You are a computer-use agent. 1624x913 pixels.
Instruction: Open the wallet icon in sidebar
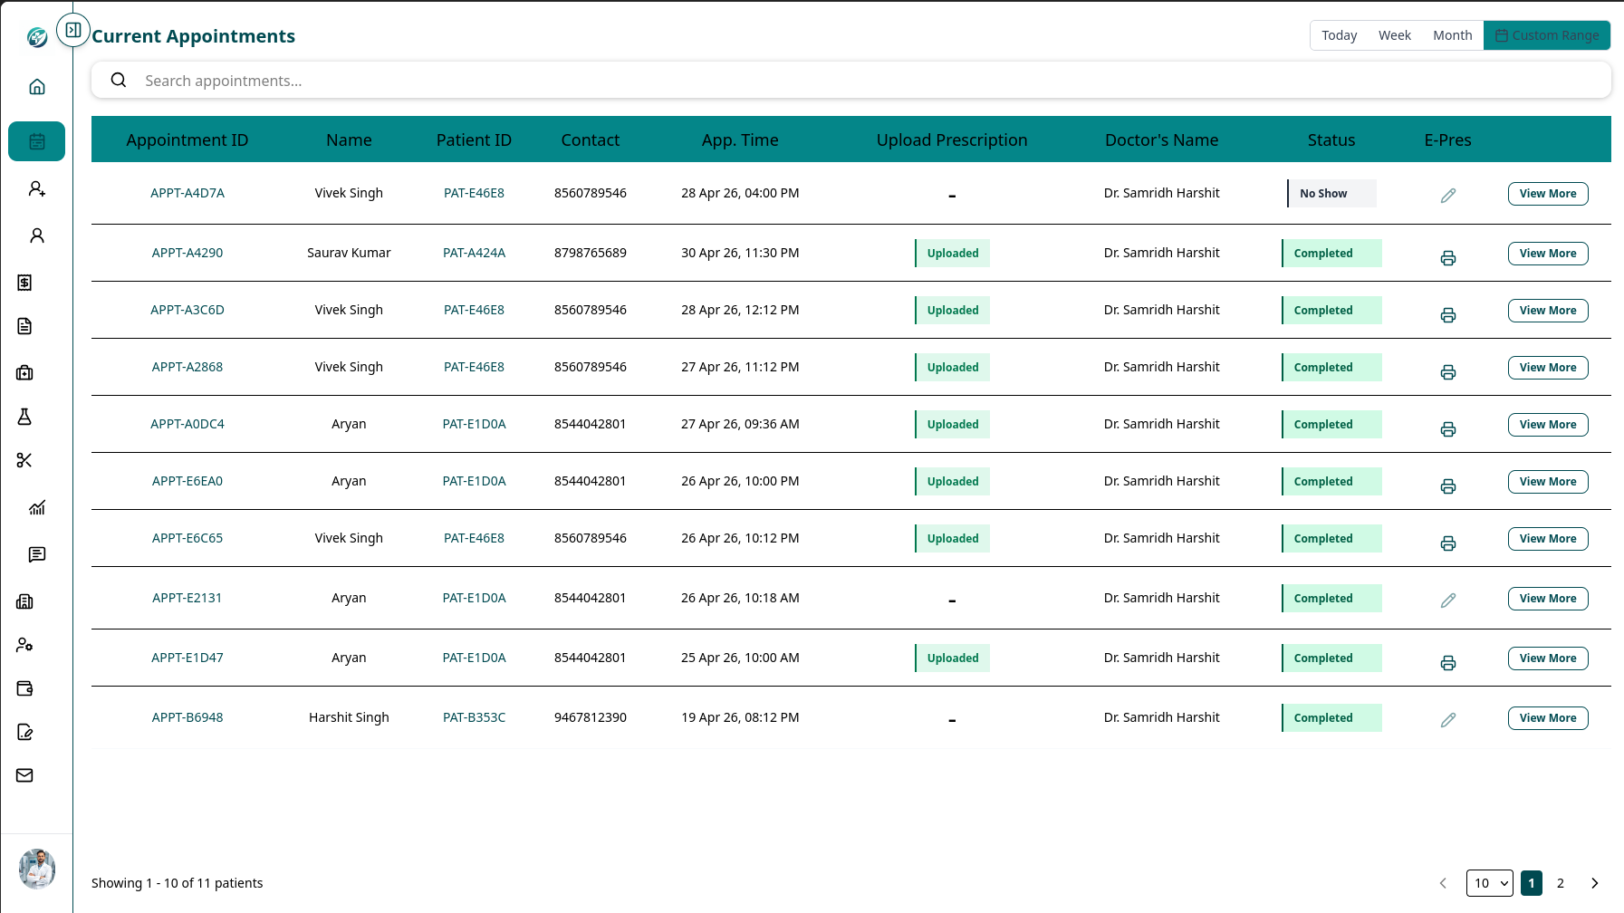(24, 688)
